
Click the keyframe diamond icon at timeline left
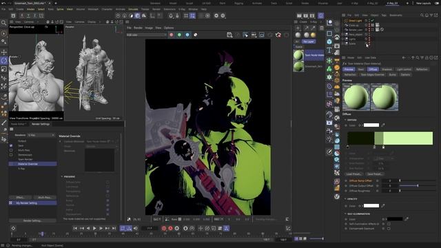coord(13,228)
